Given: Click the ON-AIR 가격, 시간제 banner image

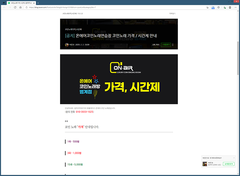Looking at the screenshot, I should (x=119, y=79).
